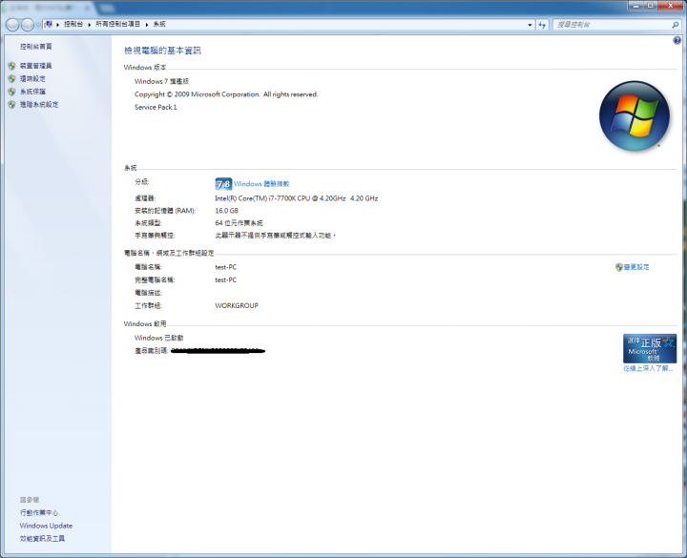The height and width of the screenshot is (558, 687).
Task: Click into the 搜尋控制台 search field
Action: tap(612, 25)
